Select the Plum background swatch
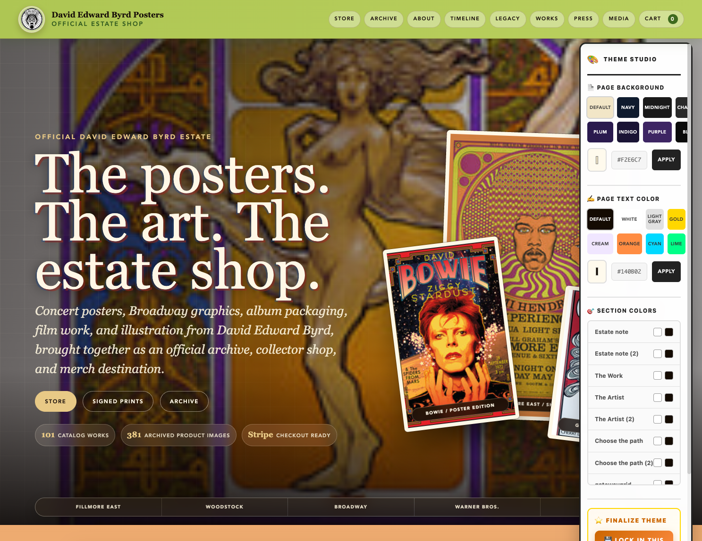 [x=600, y=132]
